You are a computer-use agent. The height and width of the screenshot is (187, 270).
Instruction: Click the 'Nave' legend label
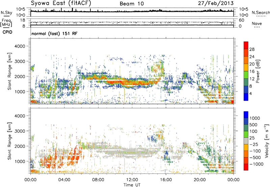(x=257, y=23)
